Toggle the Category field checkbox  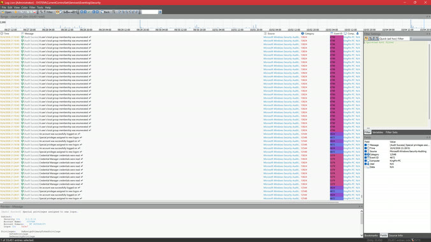pyautogui.click(x=365, y=154)
